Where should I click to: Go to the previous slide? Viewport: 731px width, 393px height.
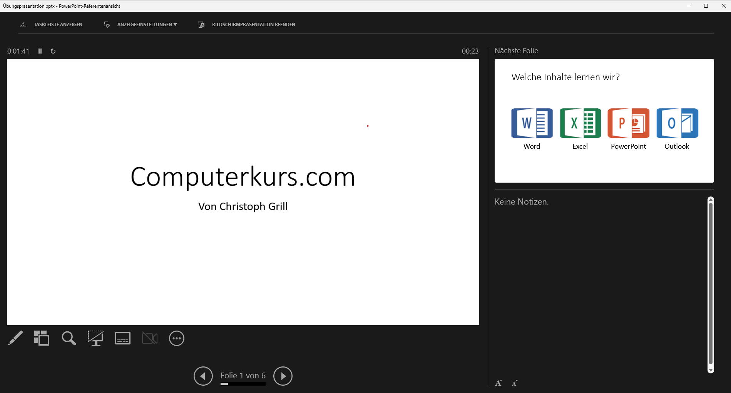tap(203, 376)
